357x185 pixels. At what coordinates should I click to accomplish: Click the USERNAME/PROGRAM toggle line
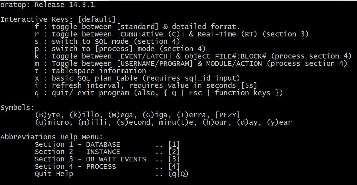coord(191,63)
